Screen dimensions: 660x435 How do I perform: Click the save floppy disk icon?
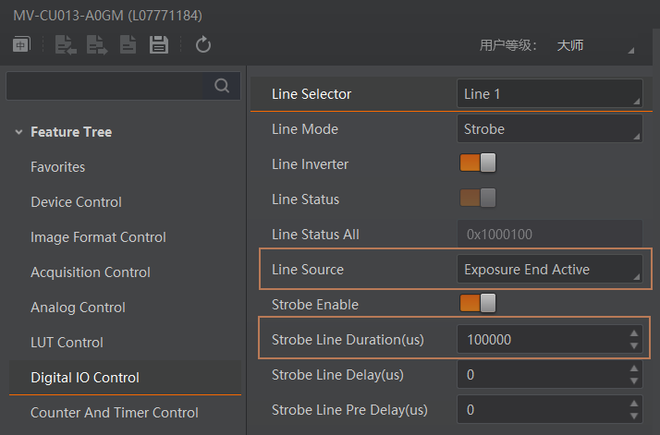point(159,44)
